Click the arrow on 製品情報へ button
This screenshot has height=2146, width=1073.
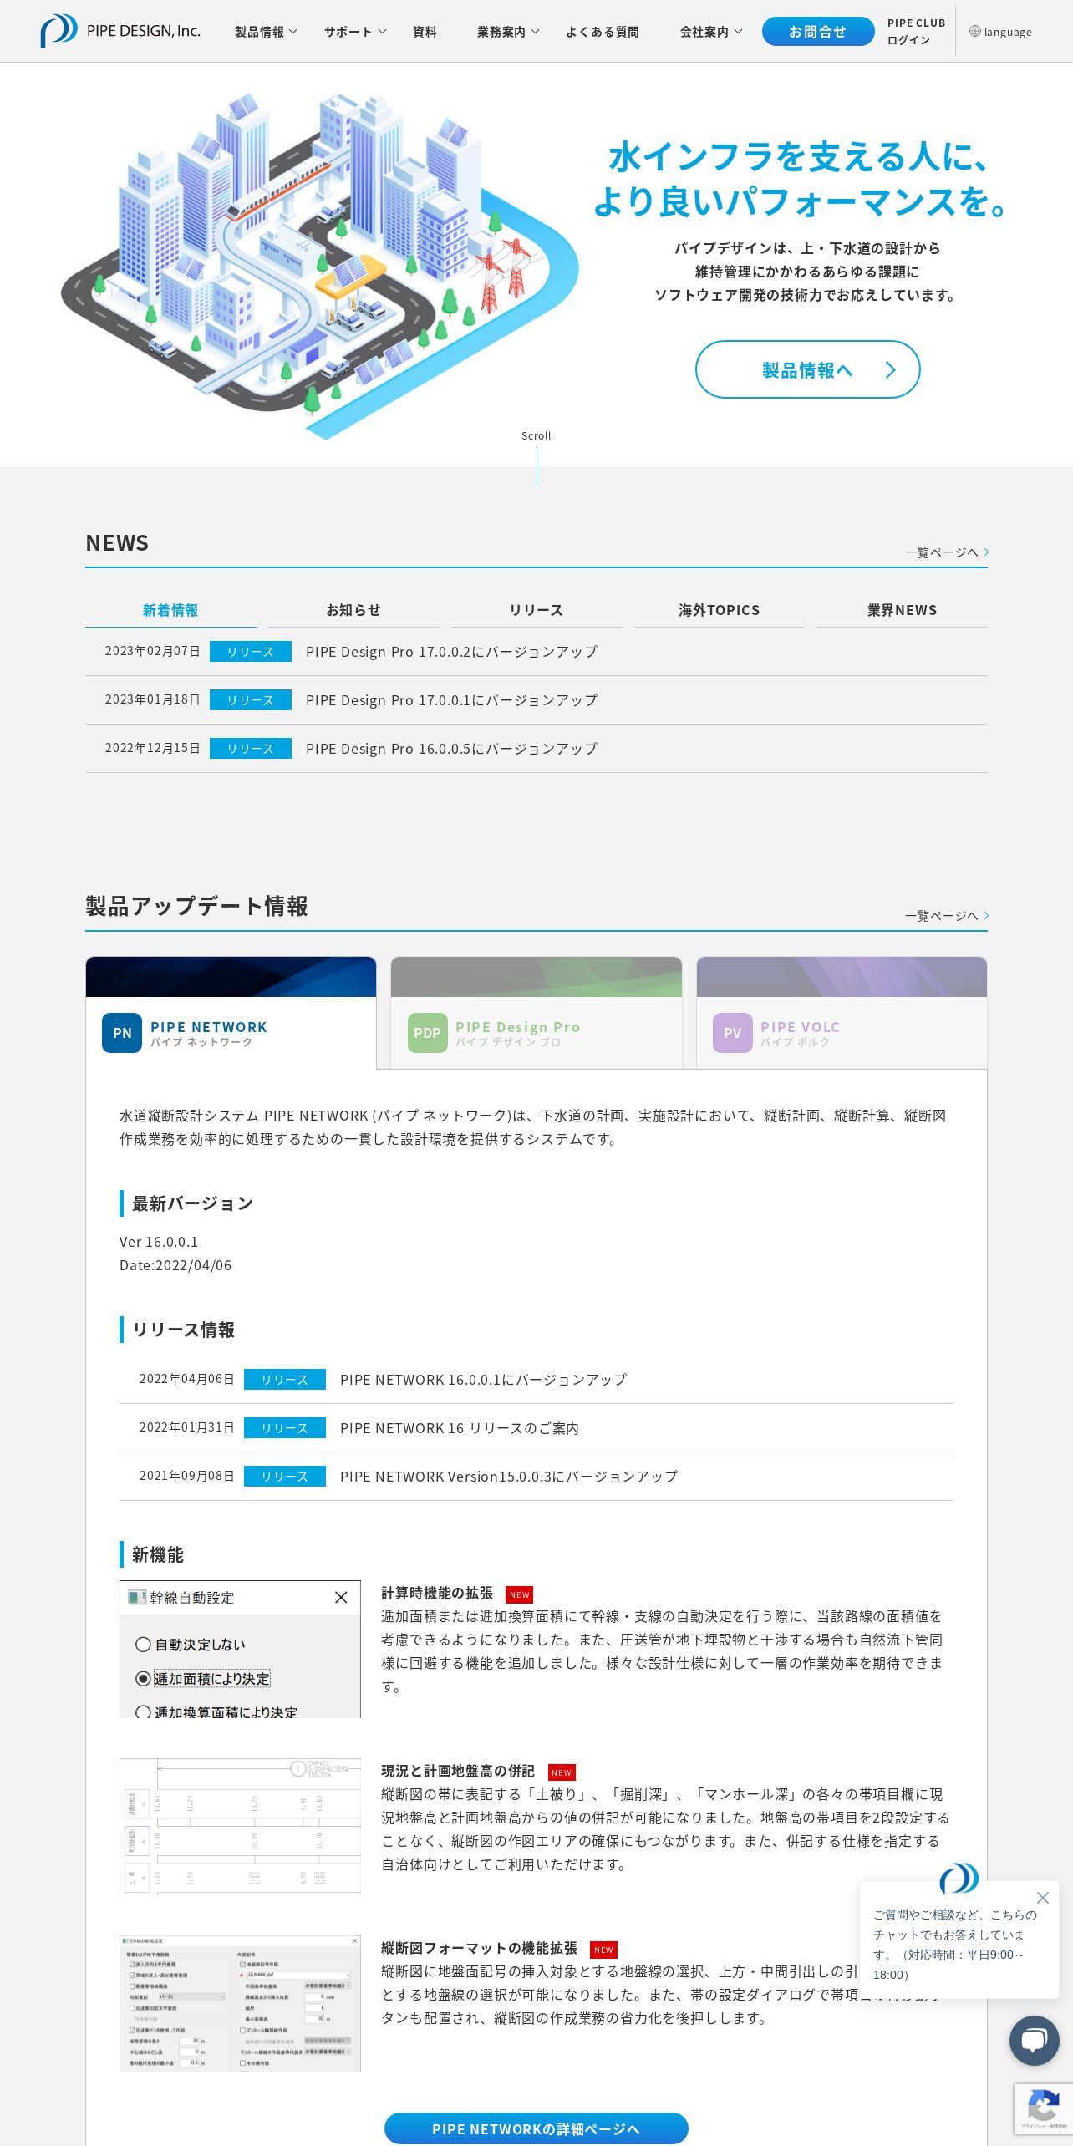coord(891,369)
